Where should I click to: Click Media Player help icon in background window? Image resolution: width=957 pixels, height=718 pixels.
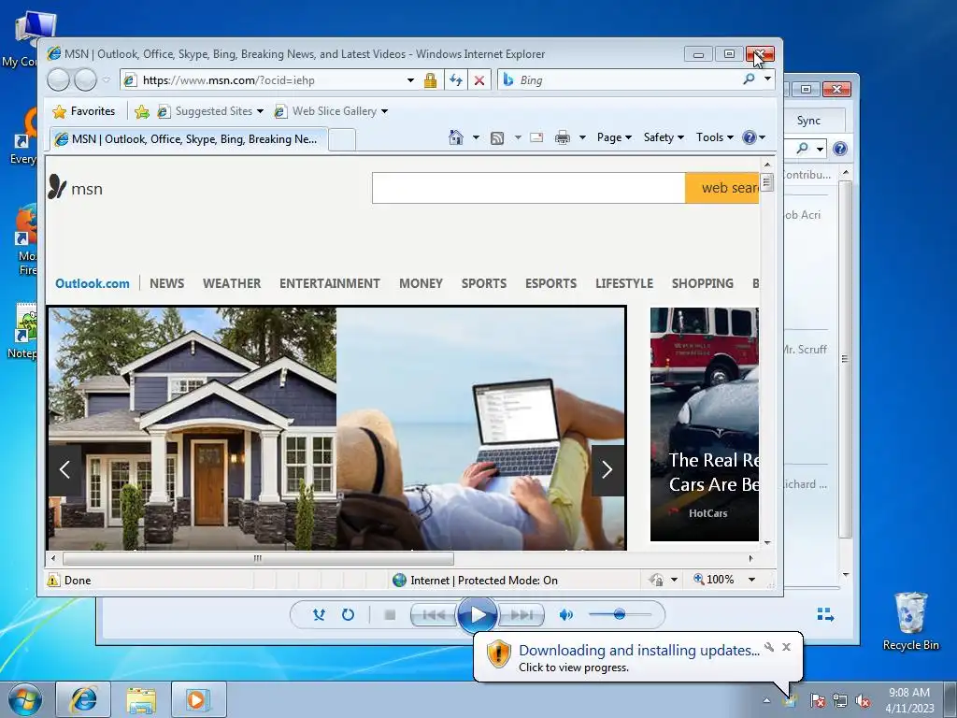(840, 149)
